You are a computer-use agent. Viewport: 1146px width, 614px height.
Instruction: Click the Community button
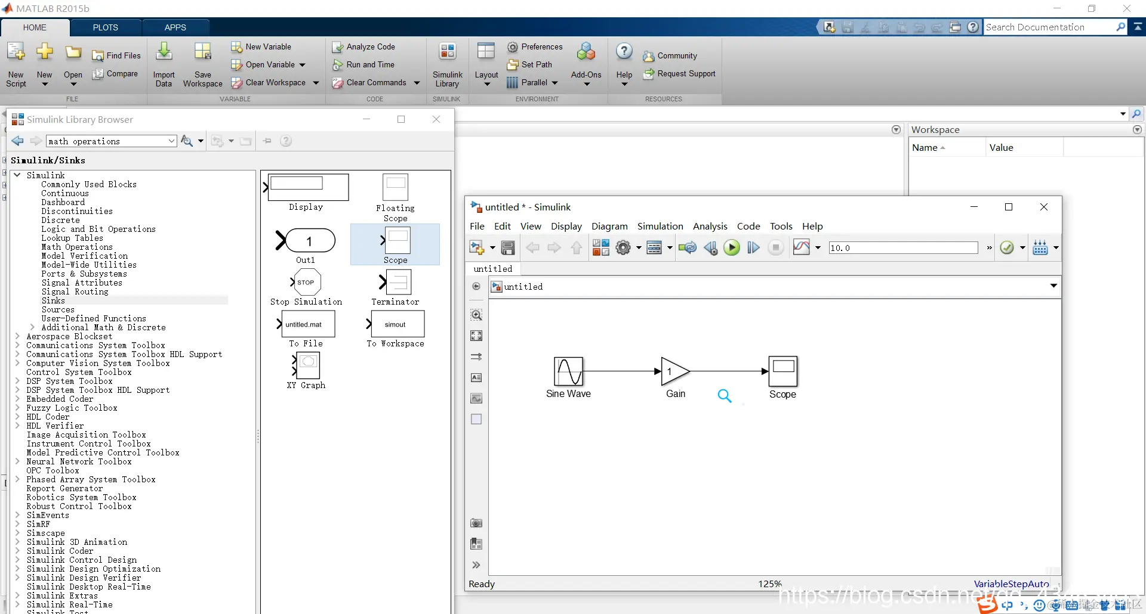[x=670, y=56]
